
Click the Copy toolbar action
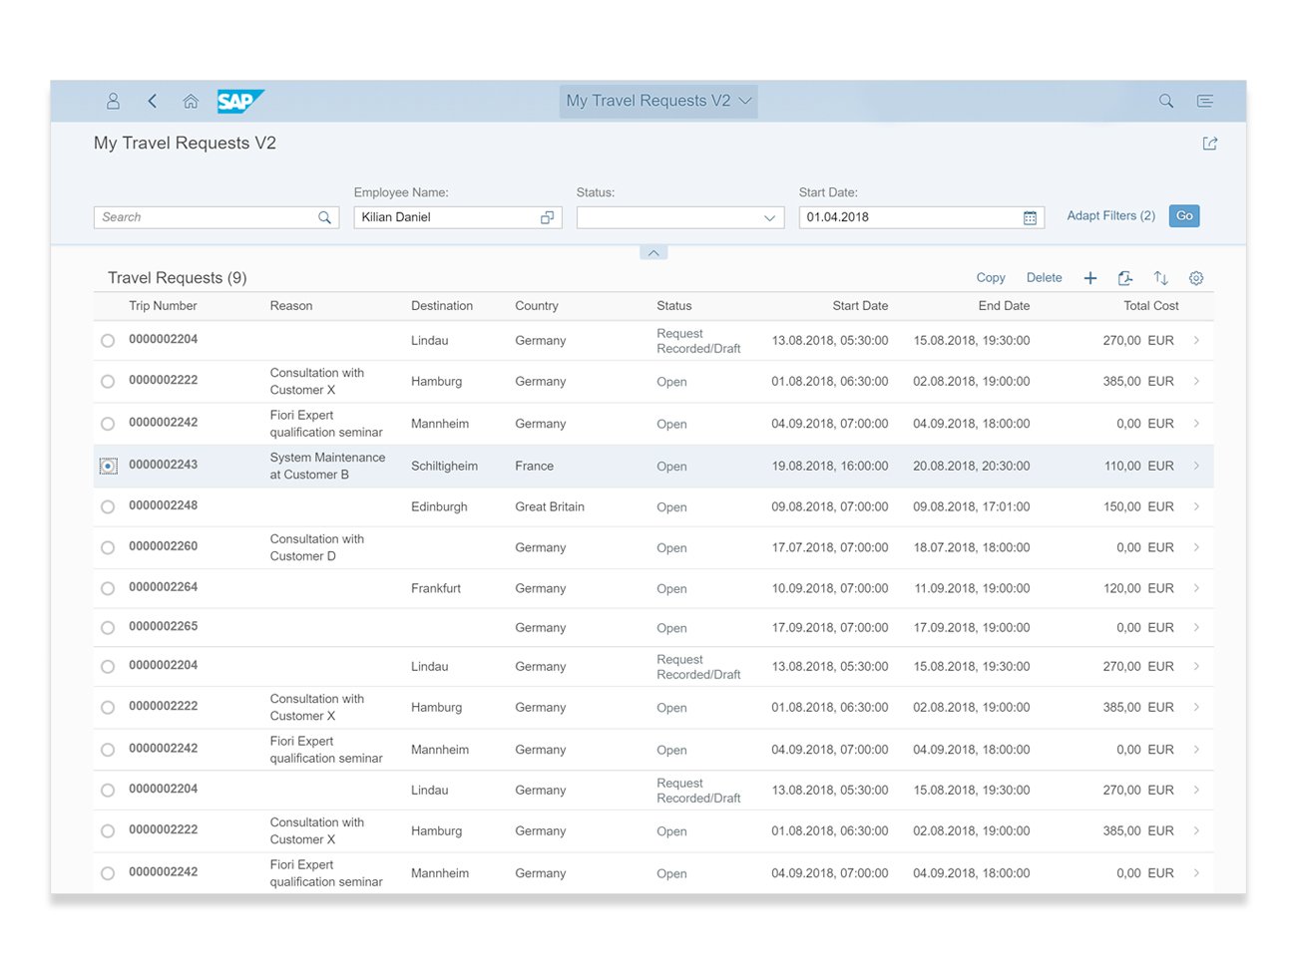[990, 278]
